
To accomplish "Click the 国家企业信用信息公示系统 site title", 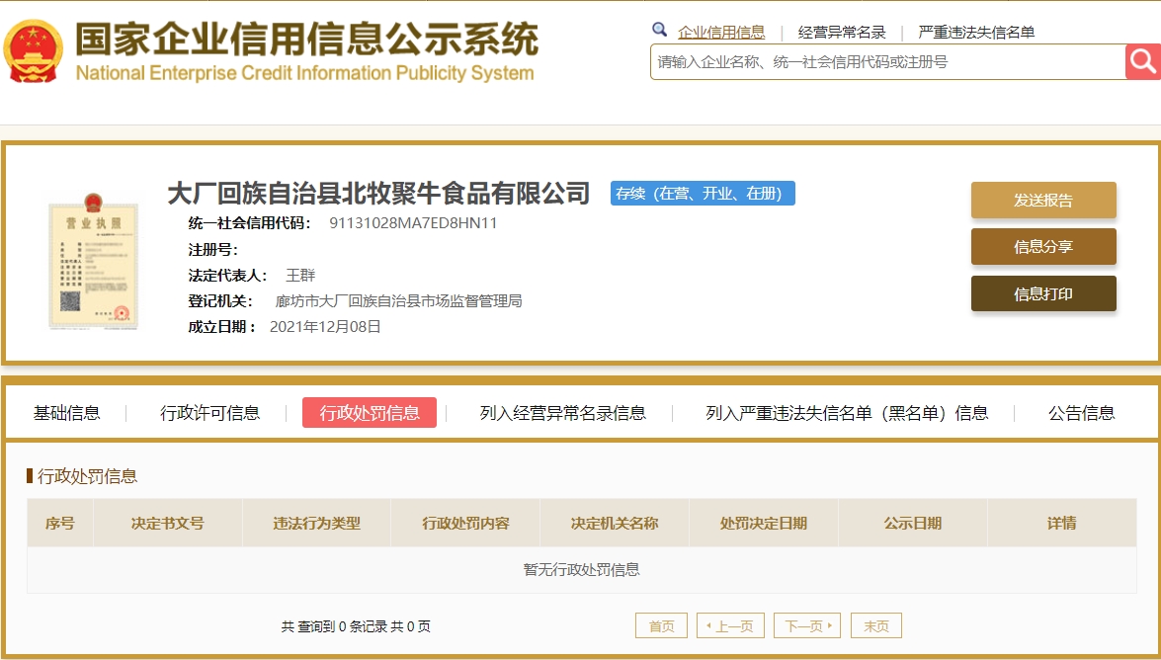I will (x=306, y=38).
